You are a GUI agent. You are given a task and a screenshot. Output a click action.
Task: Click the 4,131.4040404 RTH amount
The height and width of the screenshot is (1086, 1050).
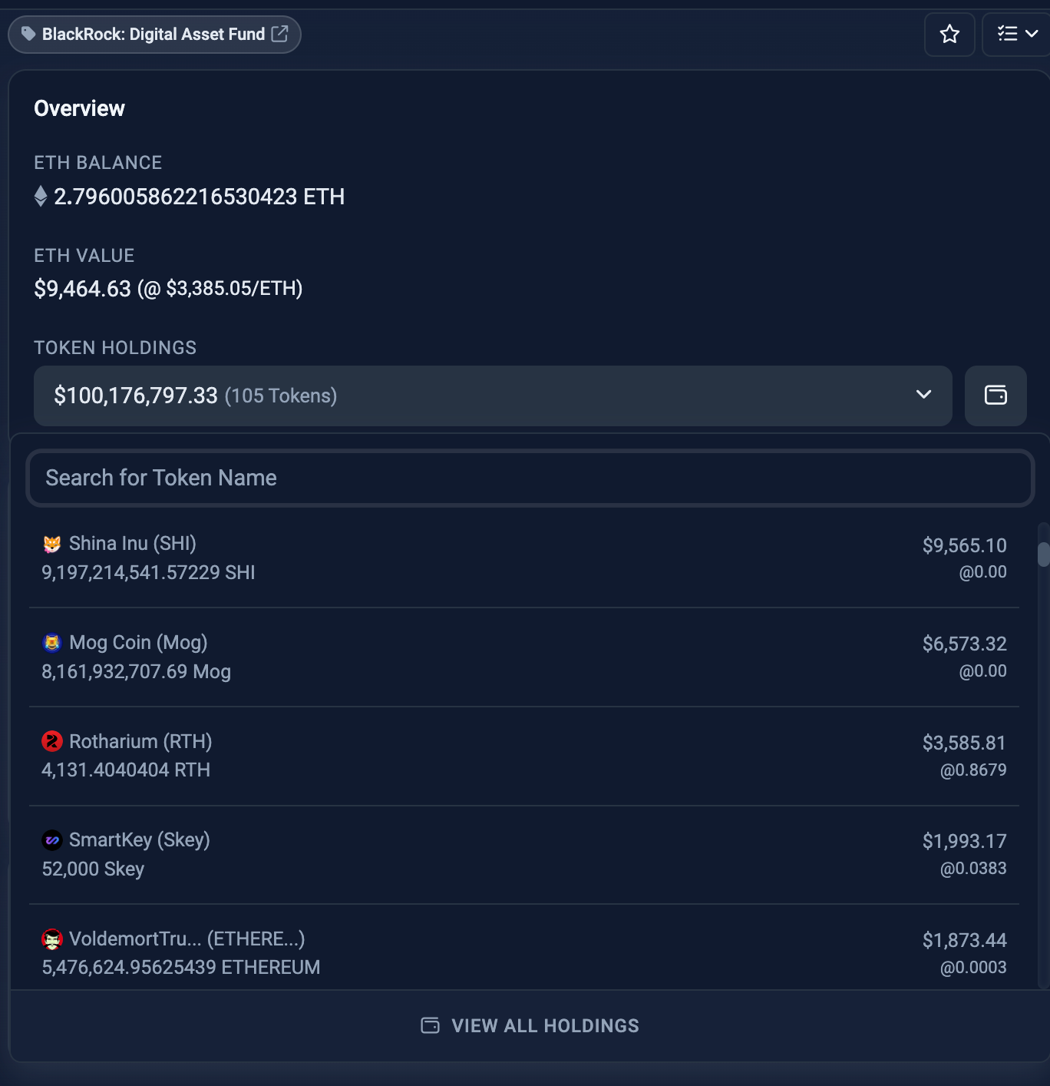coord(126,770)
